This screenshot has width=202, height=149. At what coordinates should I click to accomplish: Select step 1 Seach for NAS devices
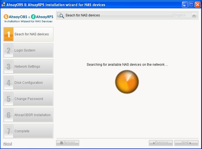tap(28, 34)
